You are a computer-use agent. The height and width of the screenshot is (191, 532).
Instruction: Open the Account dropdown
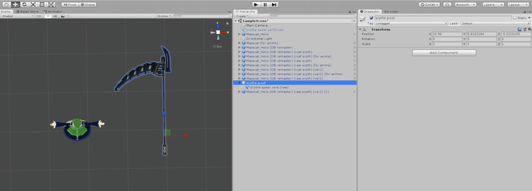click(465, 4)
